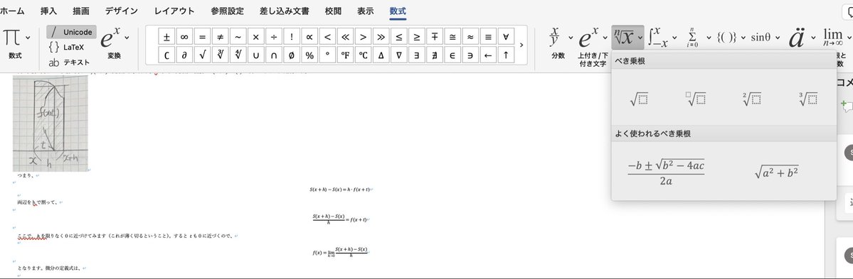Insert the plus-minus symbol
853x279 pixels.
coord(166,37)
